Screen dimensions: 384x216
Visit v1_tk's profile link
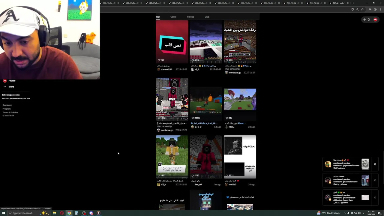coord(197,70)
